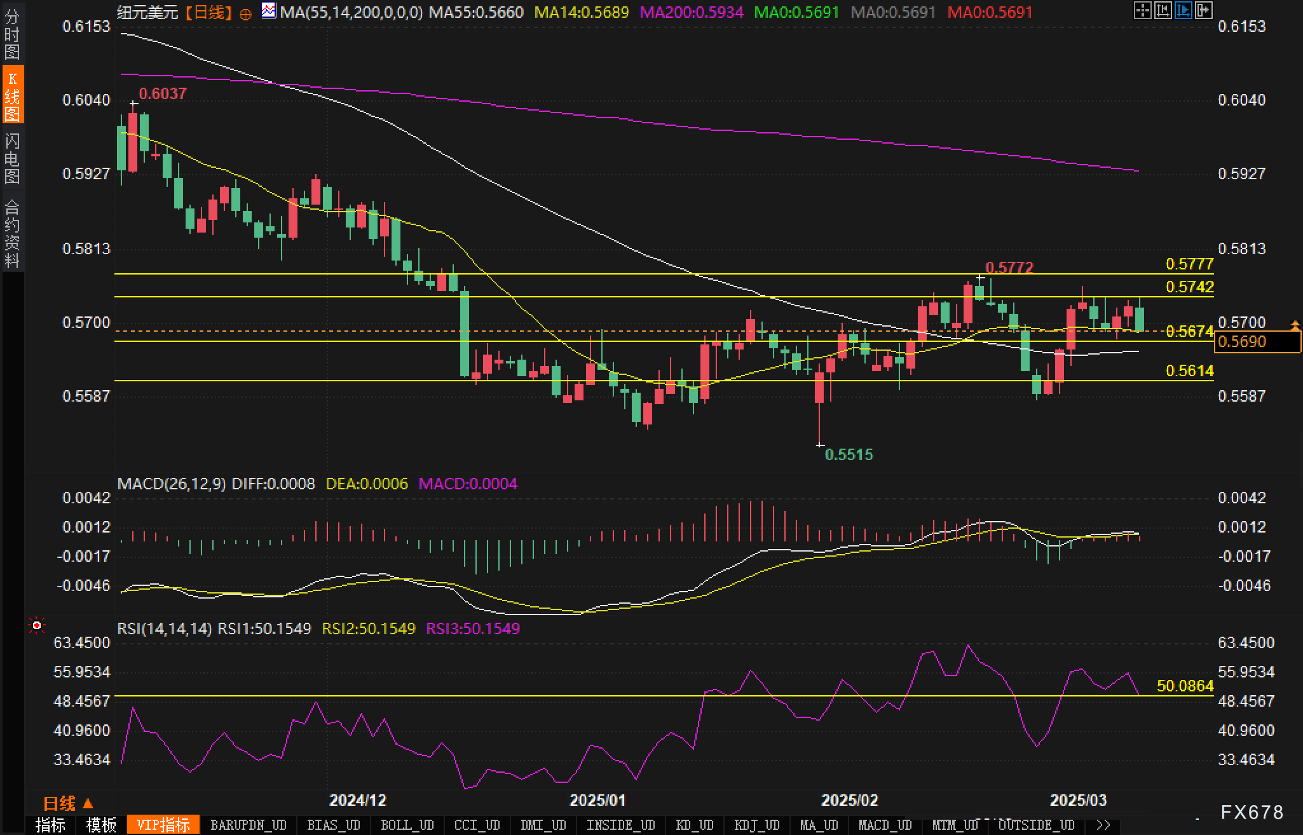Switch to 闪电图 sidebar view

pyautogui.click(x=12, y=158)
